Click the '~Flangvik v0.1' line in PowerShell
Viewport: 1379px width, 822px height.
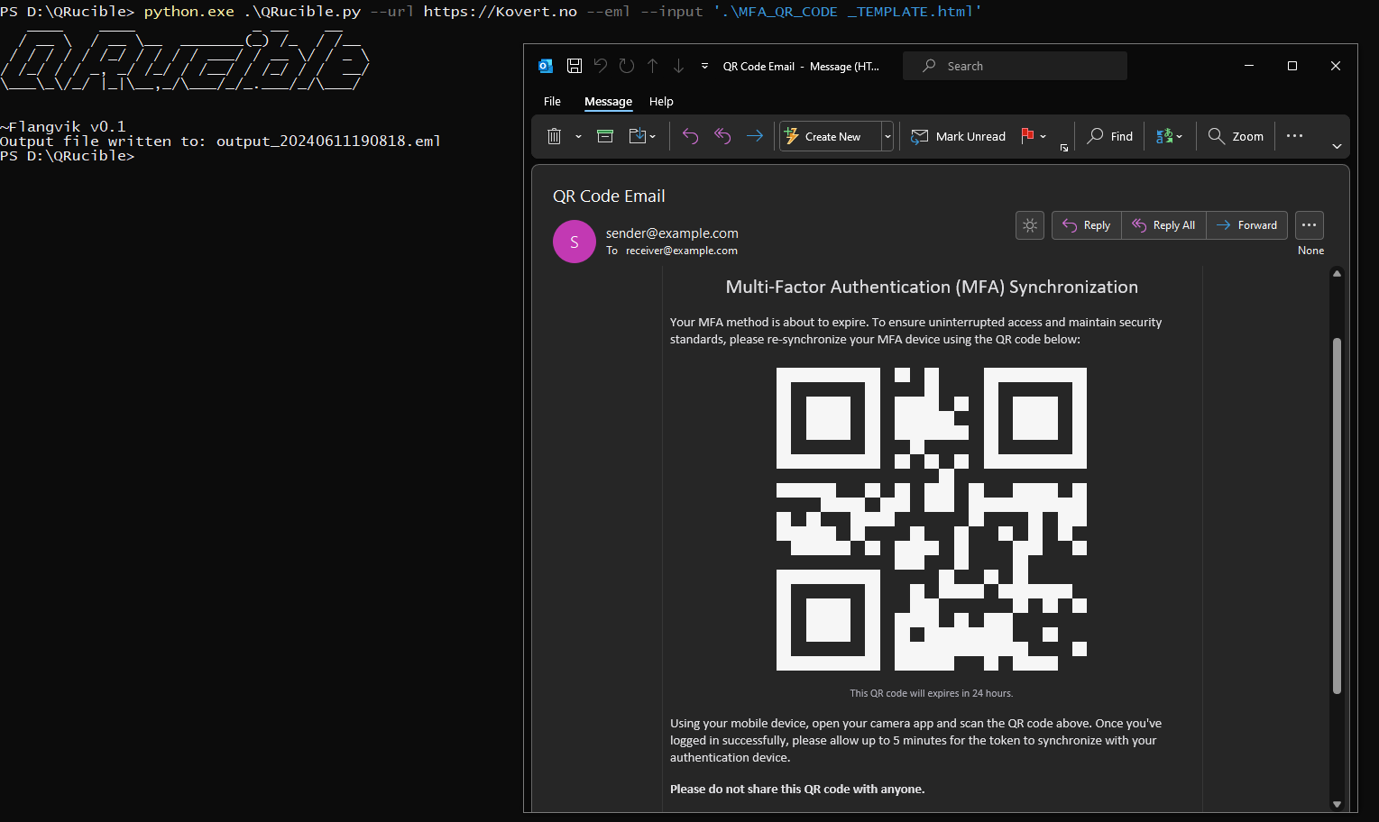(x=63, y=127)
